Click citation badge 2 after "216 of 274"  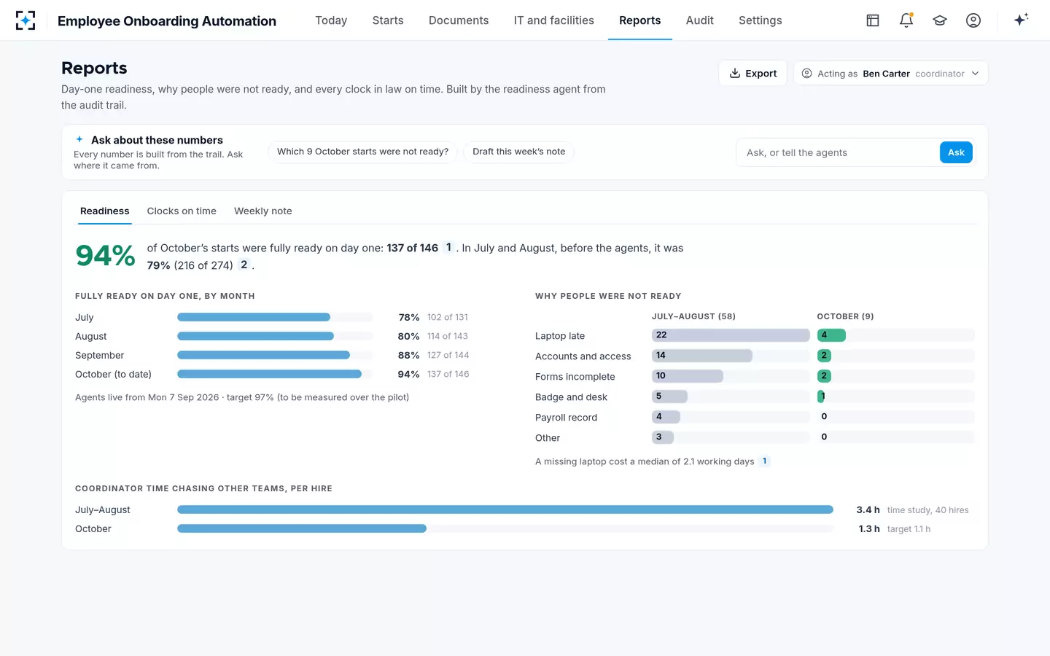tap(244, 265)
